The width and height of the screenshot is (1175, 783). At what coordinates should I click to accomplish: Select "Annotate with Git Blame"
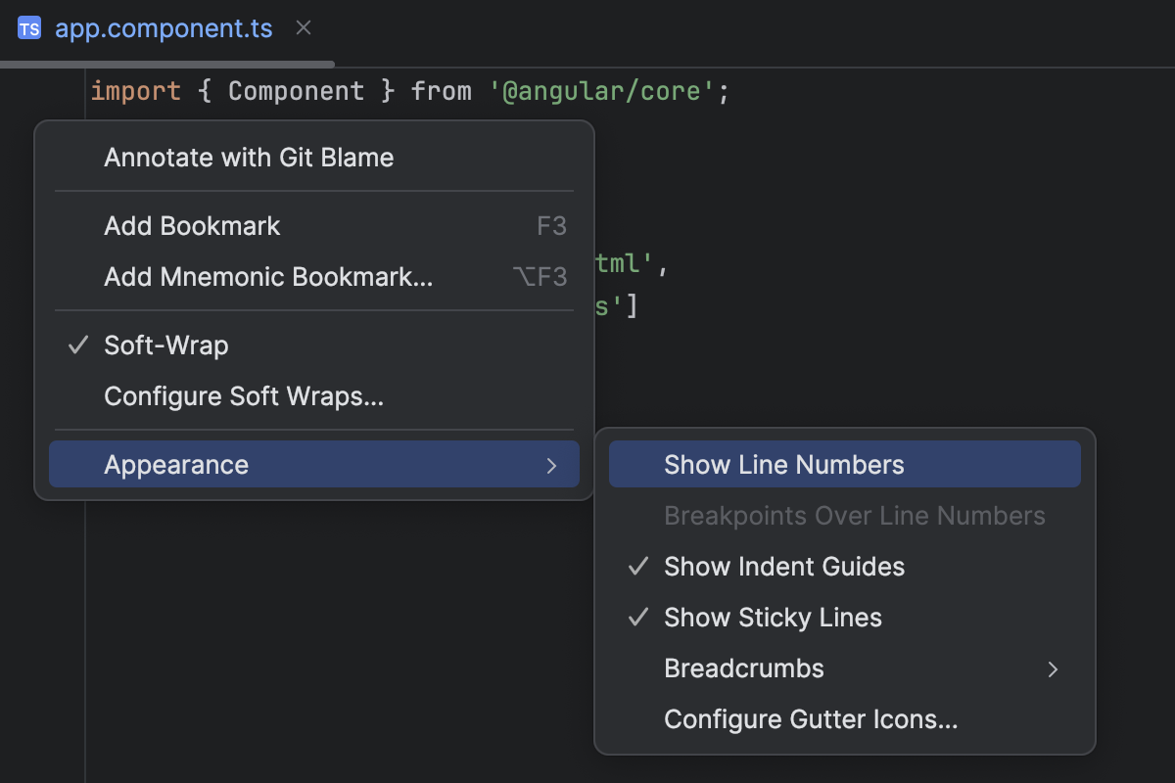tap(249, 157)
